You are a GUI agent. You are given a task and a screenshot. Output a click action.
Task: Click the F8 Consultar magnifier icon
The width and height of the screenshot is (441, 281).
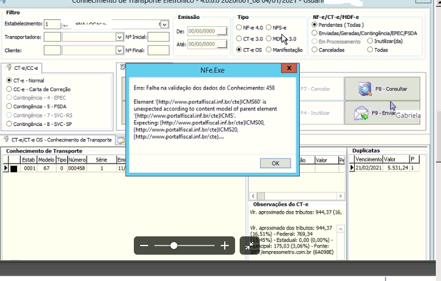[365, 89]
